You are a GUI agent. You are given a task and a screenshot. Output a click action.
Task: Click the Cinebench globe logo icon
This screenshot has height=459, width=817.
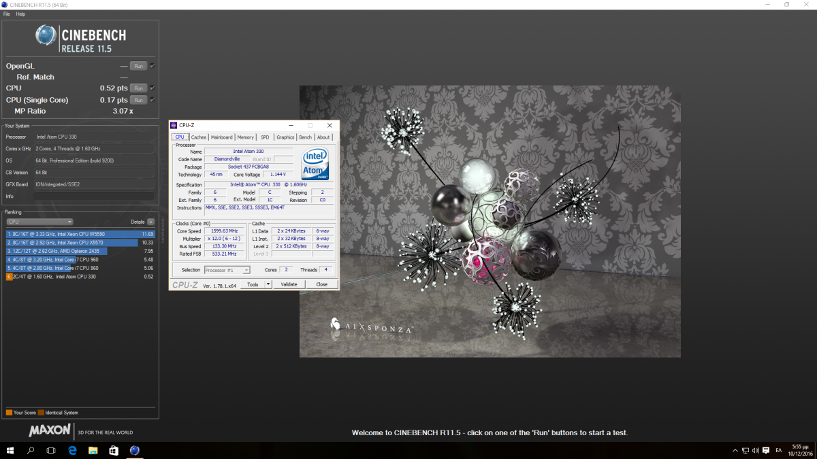46,35
